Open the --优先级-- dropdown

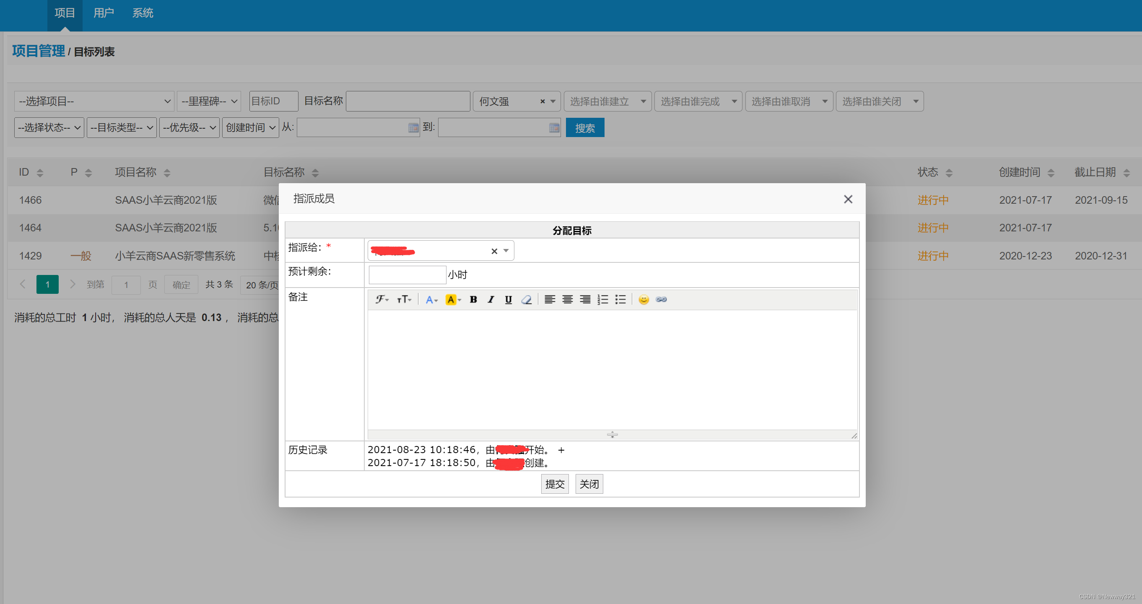click(x=189, y=127)
